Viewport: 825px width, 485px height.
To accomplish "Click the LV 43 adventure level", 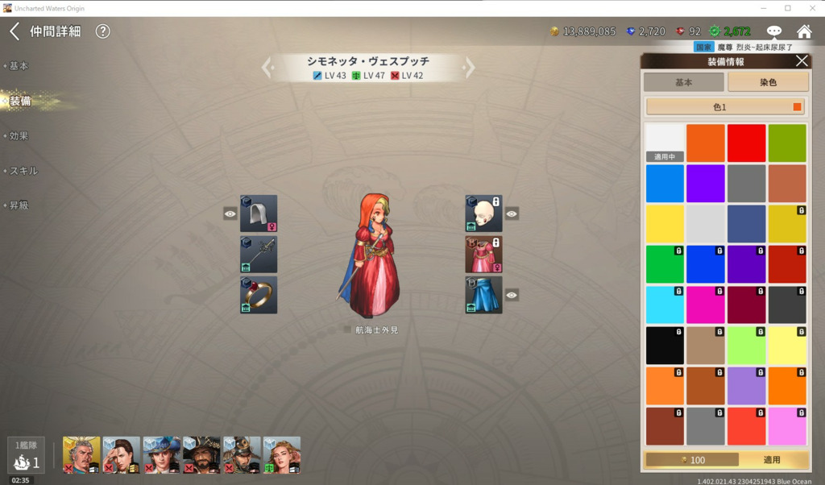I will (x=330, y=75).
